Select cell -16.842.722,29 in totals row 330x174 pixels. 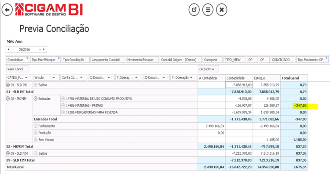239,167
